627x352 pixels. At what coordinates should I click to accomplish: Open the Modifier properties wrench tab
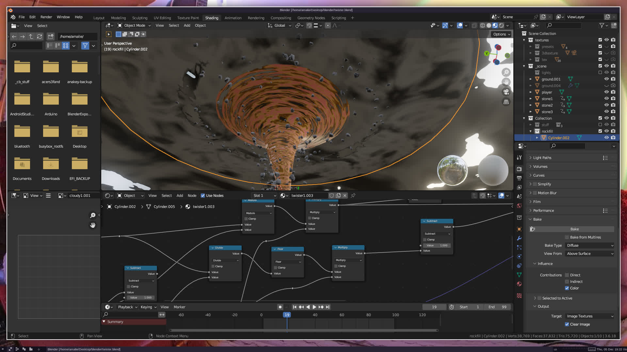[x=519, y=238]
